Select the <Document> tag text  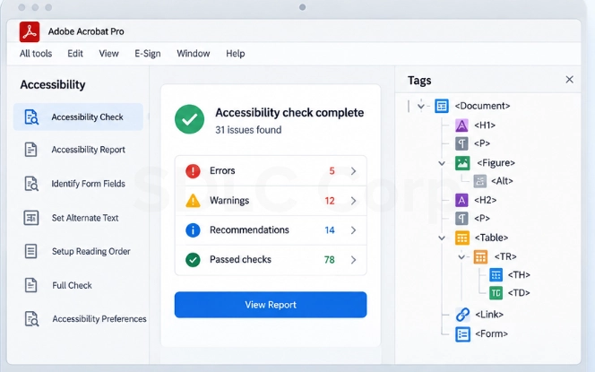[482, 106]
